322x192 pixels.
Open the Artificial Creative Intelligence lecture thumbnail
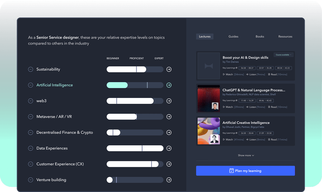tap(209, 131)
